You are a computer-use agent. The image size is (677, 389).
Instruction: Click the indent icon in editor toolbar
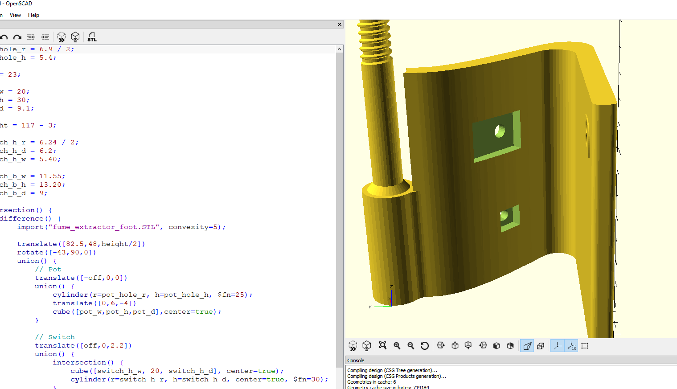[45, 37]
